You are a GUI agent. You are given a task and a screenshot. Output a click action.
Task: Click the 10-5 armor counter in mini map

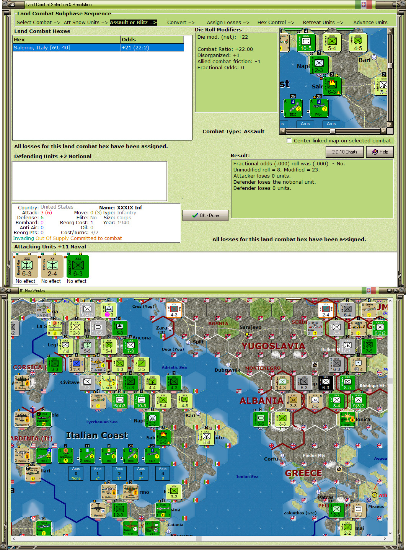coord(306,42)
